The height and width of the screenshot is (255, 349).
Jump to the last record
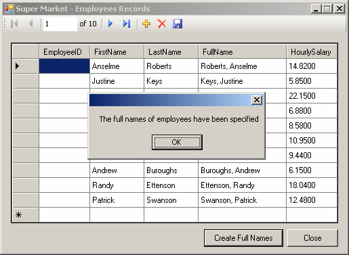(127, 24)
